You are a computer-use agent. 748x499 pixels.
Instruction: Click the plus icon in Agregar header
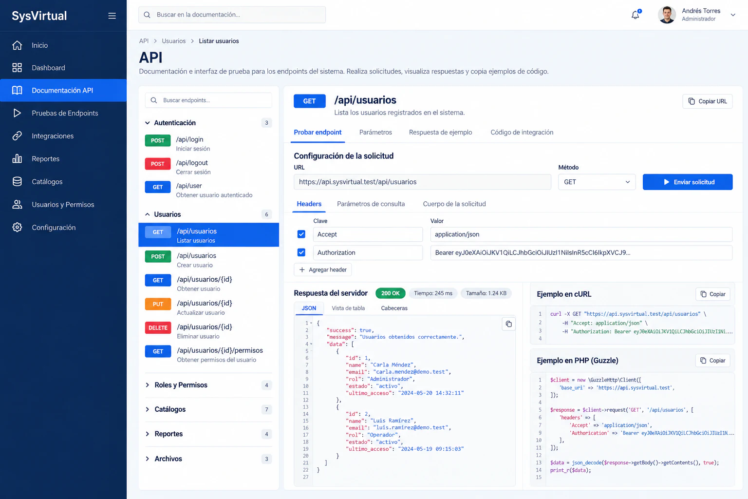(302, 270)
